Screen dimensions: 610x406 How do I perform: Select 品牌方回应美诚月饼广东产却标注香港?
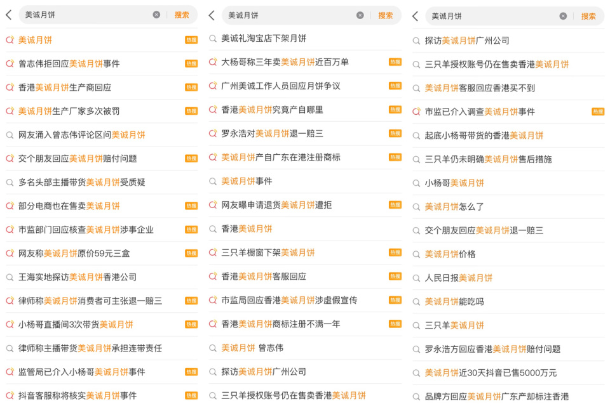click(x=497, y=396)
